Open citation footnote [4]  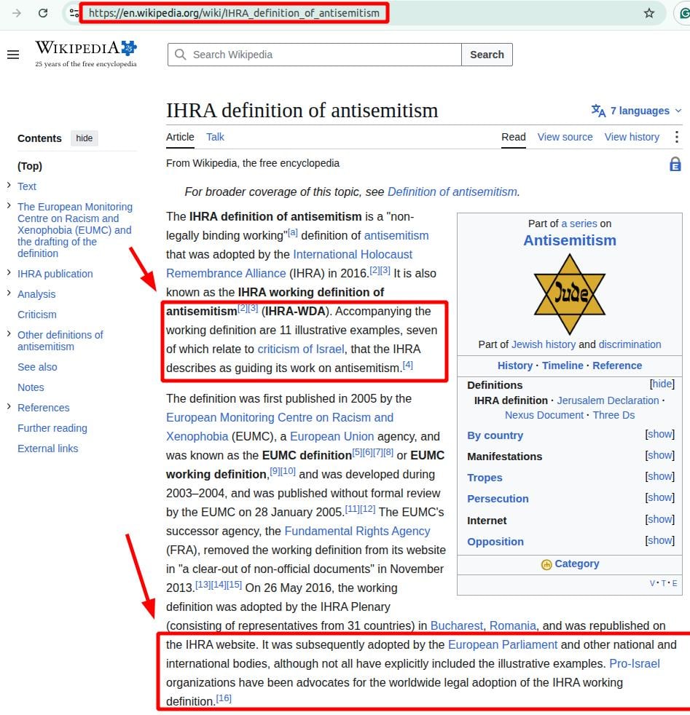tap(407, 365)
